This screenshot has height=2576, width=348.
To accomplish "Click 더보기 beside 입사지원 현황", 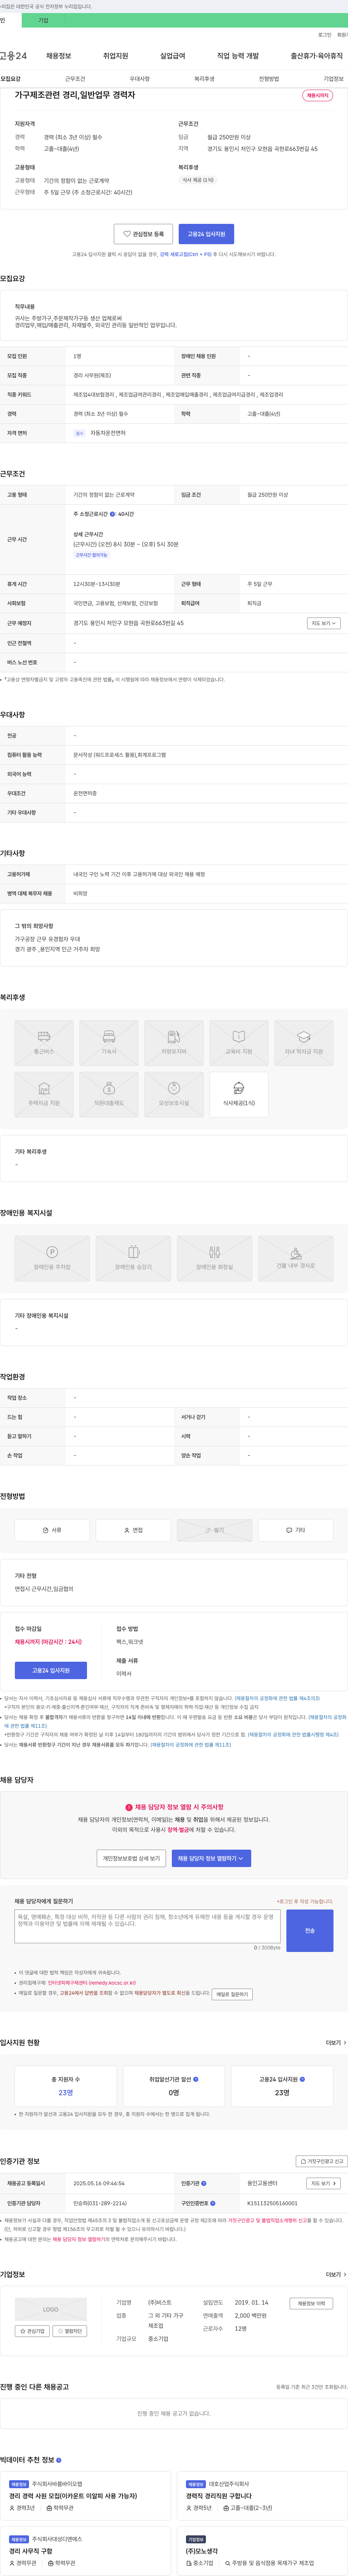I will [x=336, y=2043].
